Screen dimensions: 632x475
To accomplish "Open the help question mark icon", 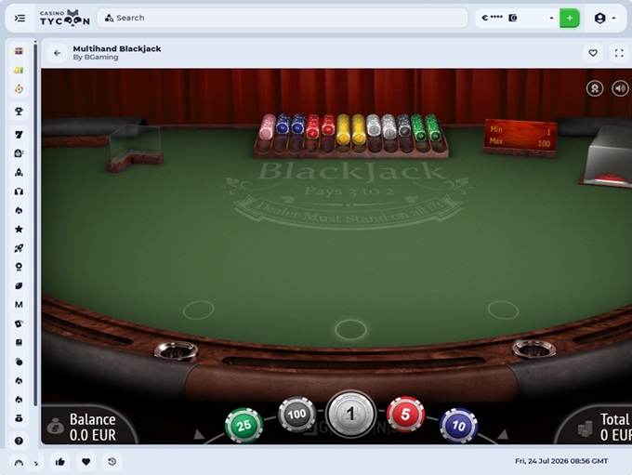I will coord(19,442).
